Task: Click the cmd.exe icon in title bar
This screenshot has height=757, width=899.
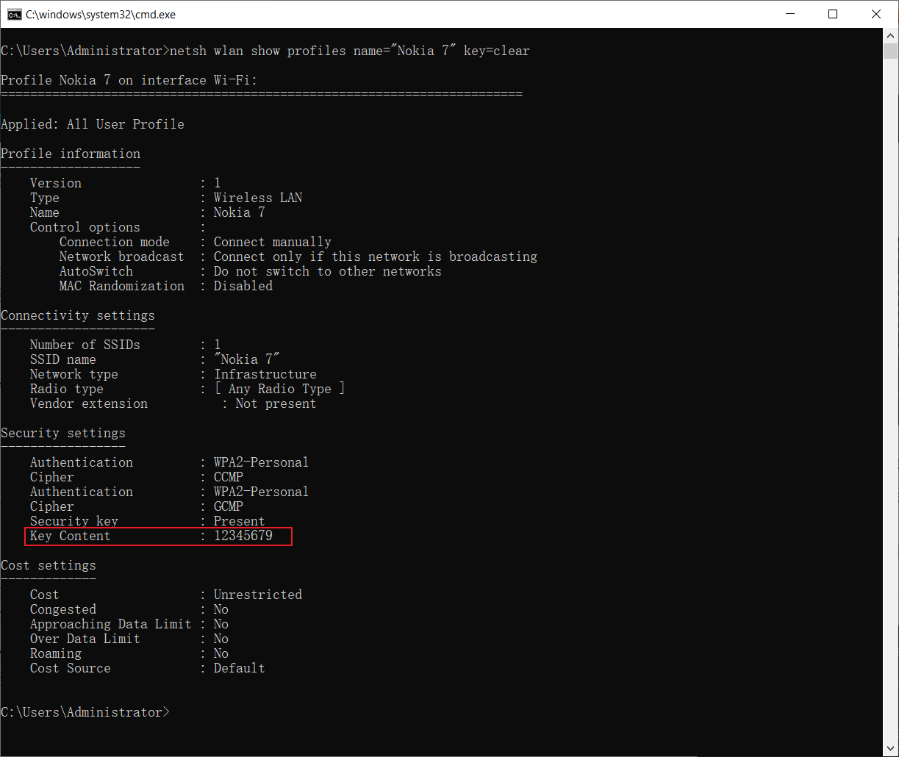Action: point(14,14)
